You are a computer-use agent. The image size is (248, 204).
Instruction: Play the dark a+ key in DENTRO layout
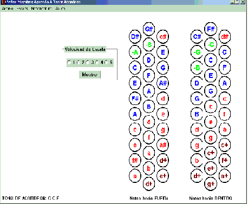click(x=225, y=176)
